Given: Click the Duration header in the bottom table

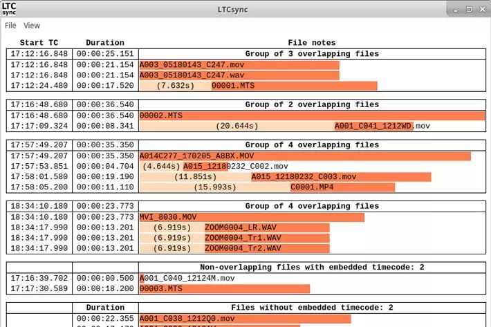Looking at the screenshot, I should click(105, 308).
